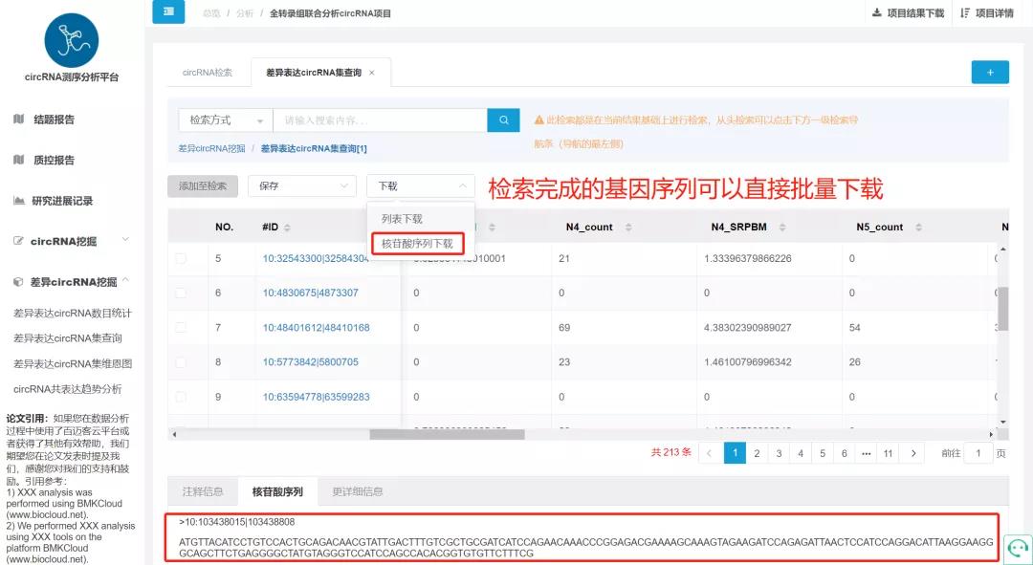Click the 项目结果下载 download icon
The image size is (1033, 565).
point(878,13)
